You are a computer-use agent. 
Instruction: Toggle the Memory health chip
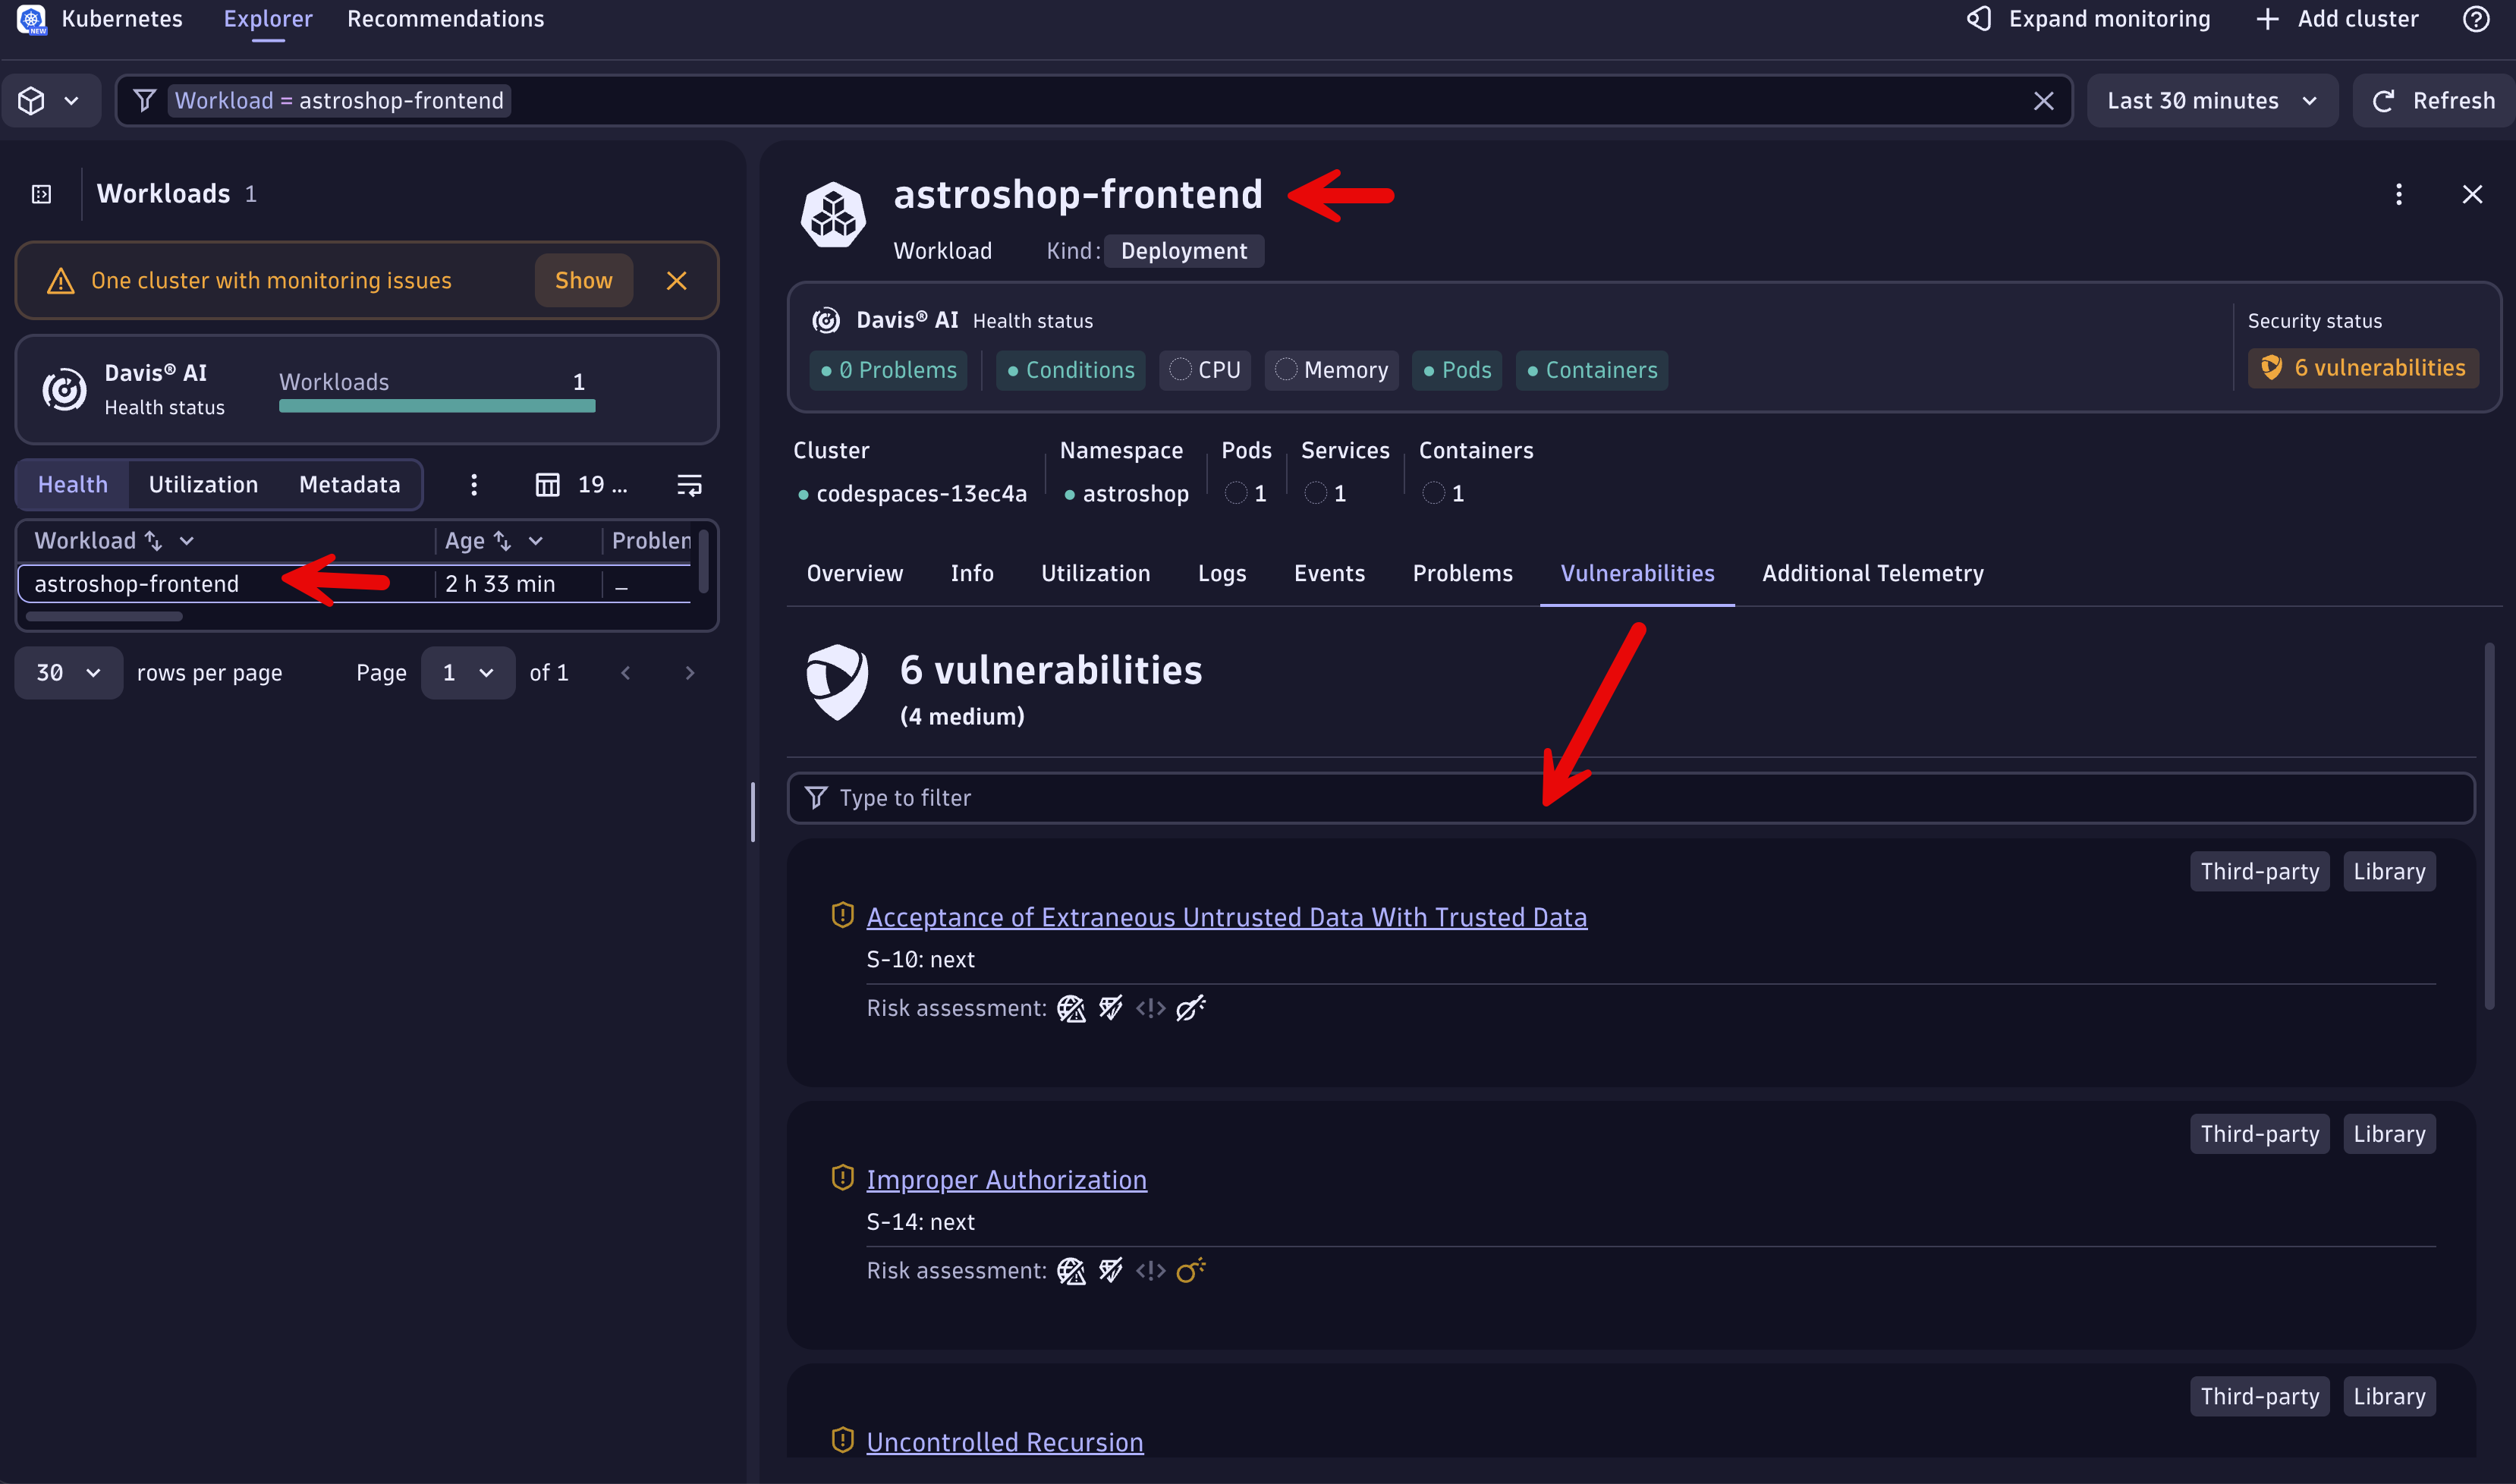(x=1331, y=370)
